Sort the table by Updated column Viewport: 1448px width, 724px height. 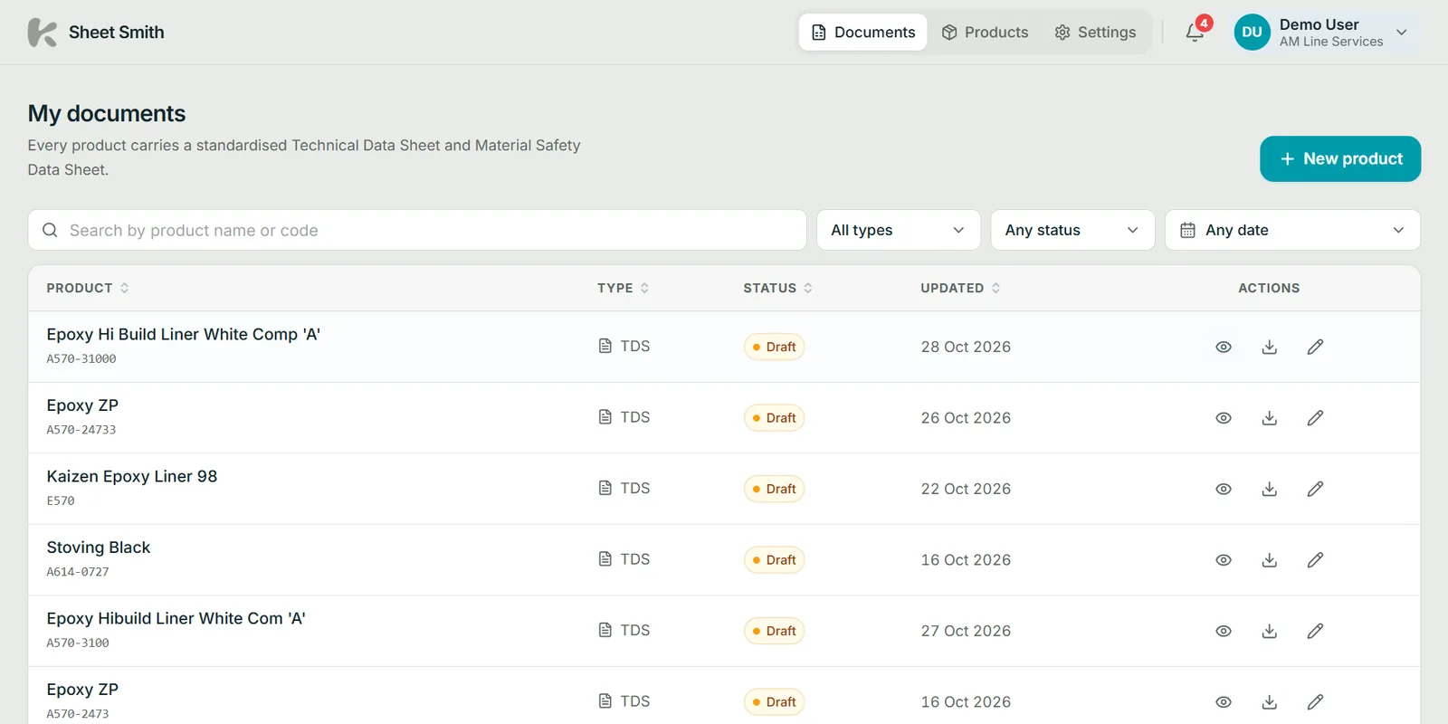[x=961, y=288]
